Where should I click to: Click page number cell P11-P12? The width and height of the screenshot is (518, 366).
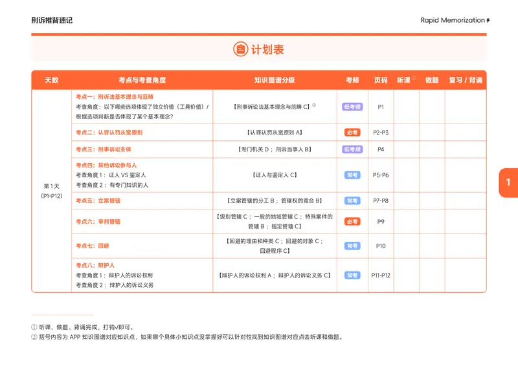[381, 275]
